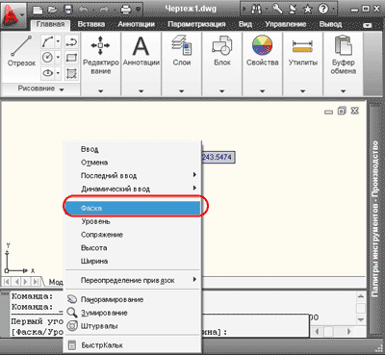Select the Высота context menu option

tap(133, 248)
